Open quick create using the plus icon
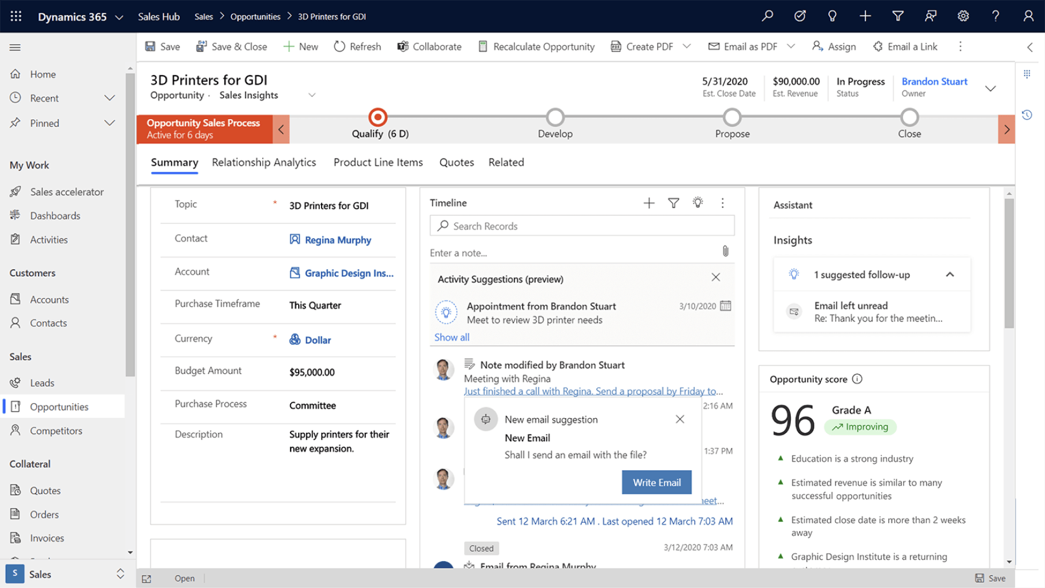This screenshot has height=588, width=1045. click(x=865, y=16)
